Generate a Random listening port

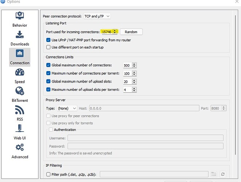(x=131, y=32)
